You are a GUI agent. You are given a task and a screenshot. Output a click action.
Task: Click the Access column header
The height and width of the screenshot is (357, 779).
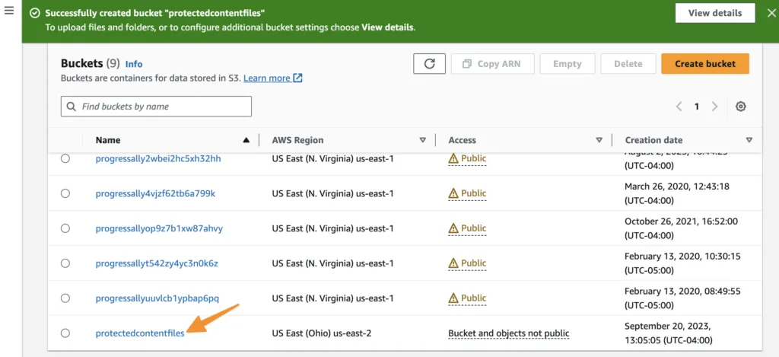tap(462, 140)
